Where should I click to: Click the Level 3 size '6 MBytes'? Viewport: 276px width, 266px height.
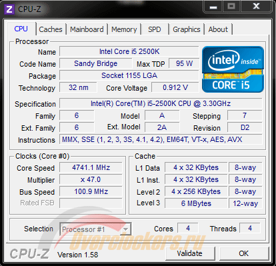point(196,203)
